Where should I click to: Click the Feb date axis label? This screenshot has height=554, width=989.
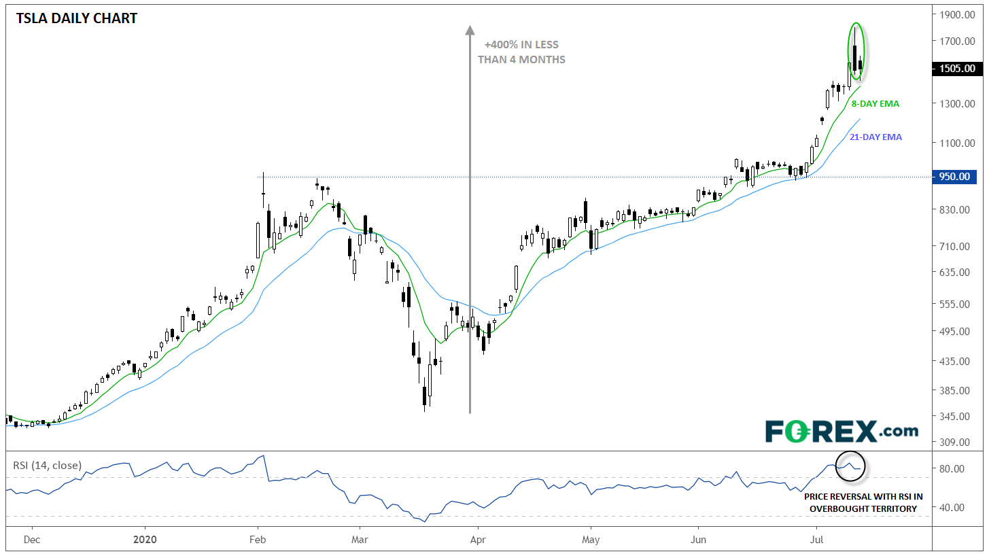pyautogui.click(x=258, y=540)
